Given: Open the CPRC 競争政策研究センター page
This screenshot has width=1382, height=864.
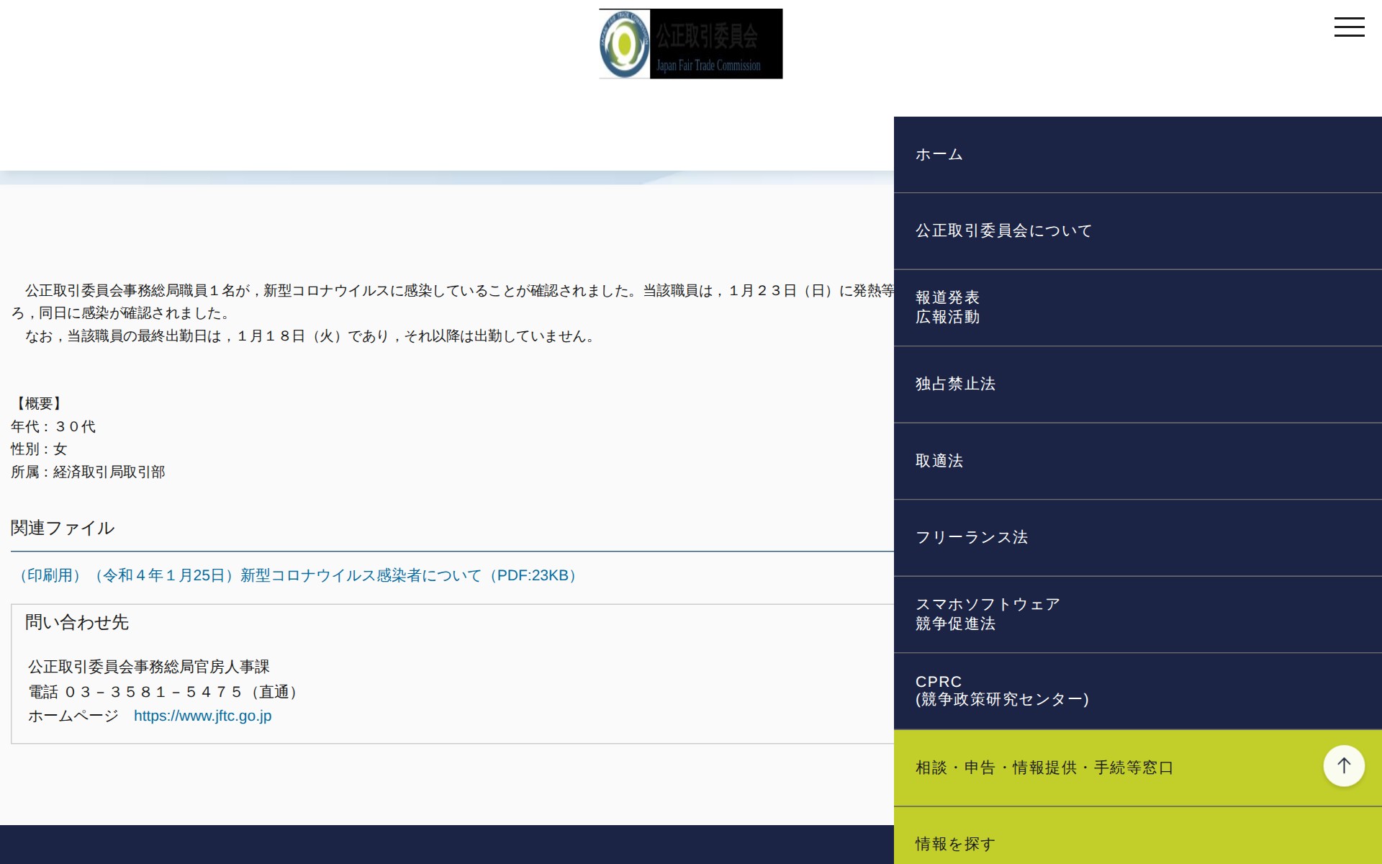Looking at the screenshot, I should [x=1002, y=690].
